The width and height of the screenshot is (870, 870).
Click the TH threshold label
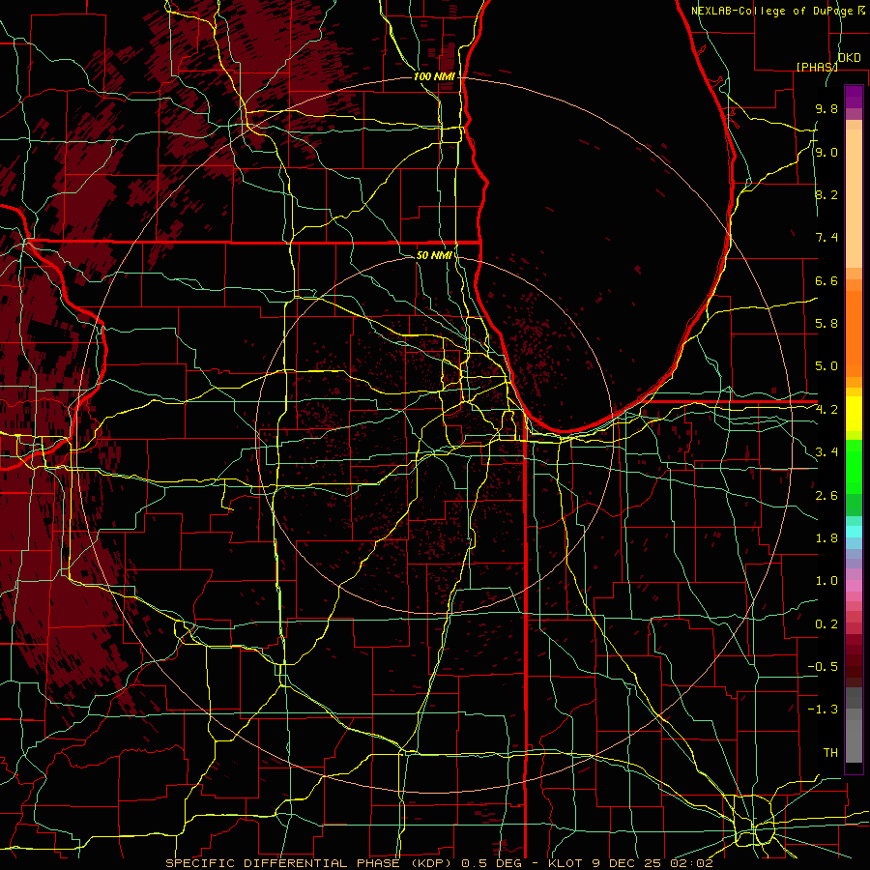pos(830,753)
